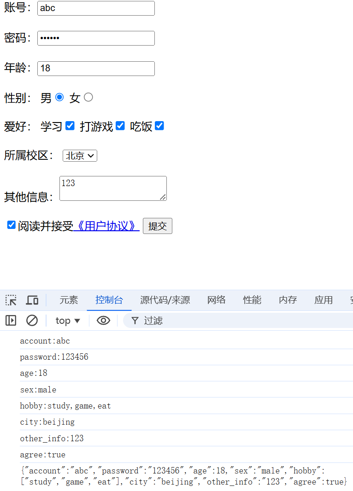
Task: Toggle the 阅读并接受 agreement checkbox
Action: 11,225
